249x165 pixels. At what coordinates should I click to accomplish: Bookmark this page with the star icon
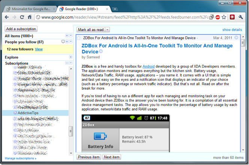point(224,17)
